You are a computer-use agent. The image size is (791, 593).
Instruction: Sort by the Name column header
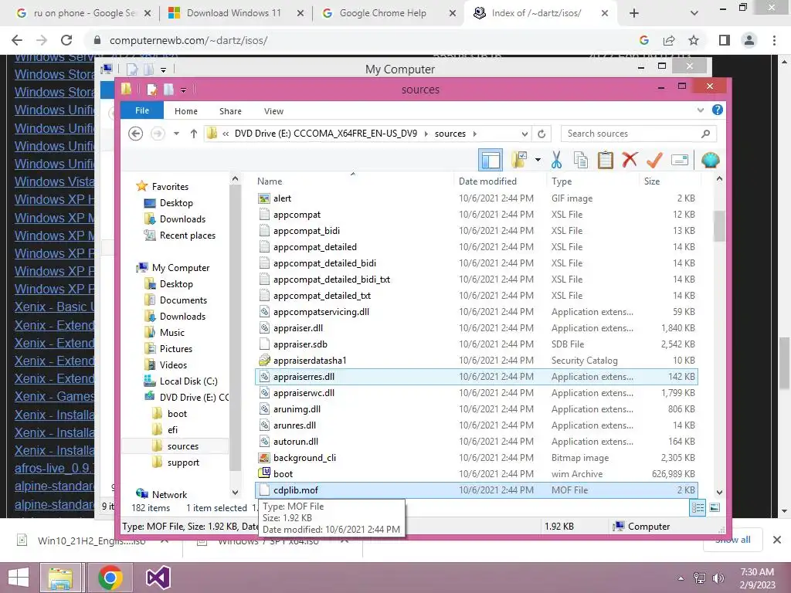point(270,181)
